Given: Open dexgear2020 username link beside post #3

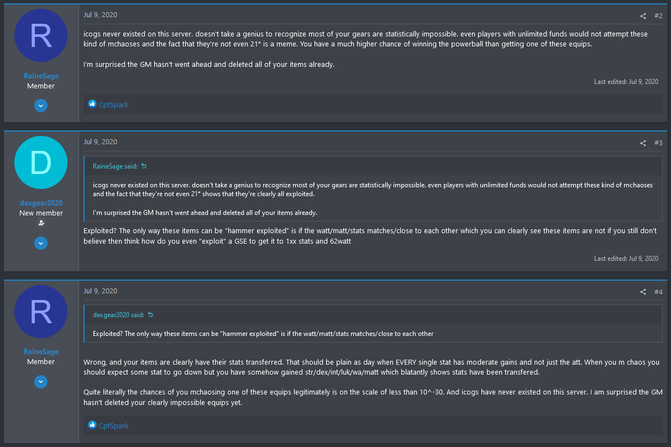Looking at the screenshot, I should [41, 203].
